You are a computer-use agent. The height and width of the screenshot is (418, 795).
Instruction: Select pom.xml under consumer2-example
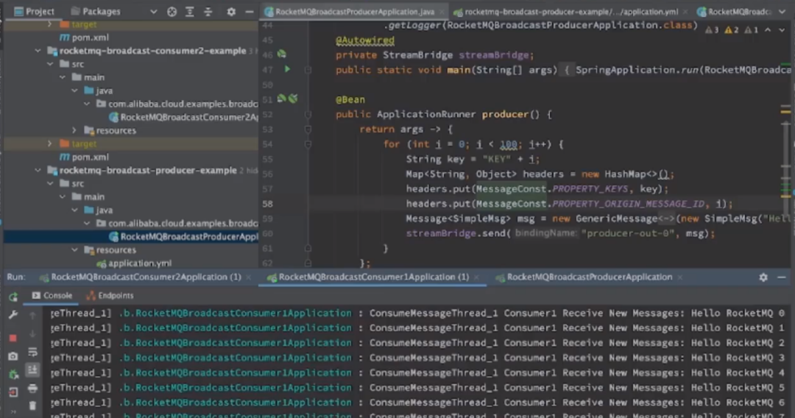[84, 157]
